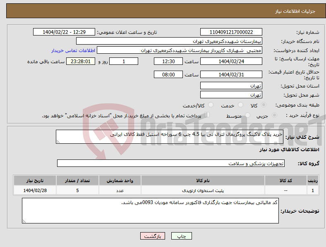
Task: Click the quantity cell 5
Action: click(77, 190)
